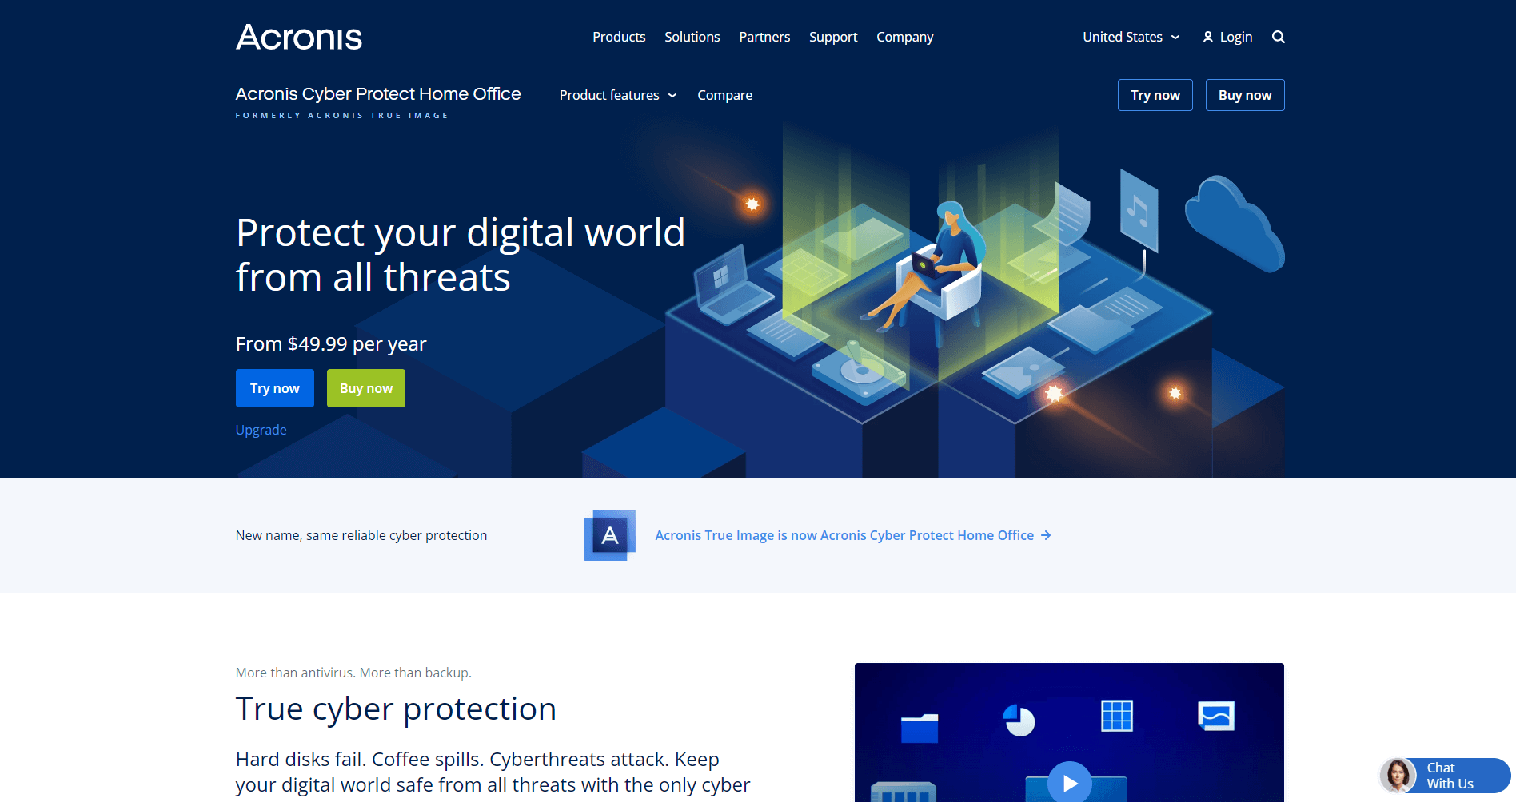Play the product video
This screenshot has width=1516, height=802.
click(1070, 783)
